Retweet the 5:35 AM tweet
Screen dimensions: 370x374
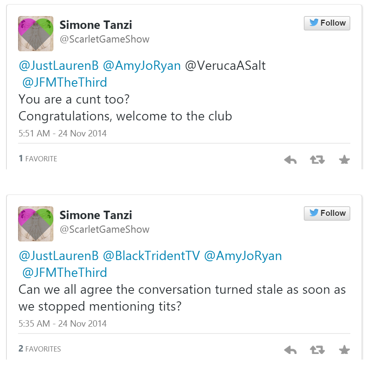317,350
